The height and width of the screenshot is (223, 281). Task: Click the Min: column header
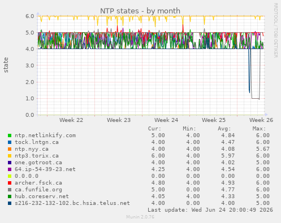[x=189, y=129]
